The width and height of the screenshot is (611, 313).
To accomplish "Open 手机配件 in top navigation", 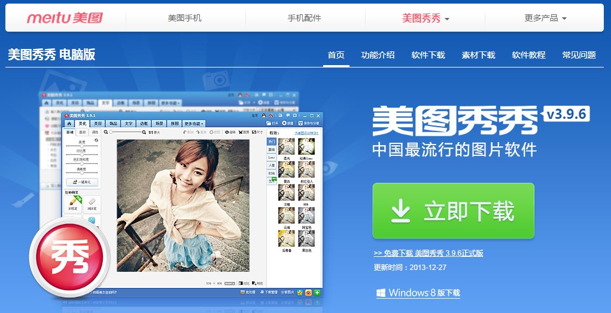I will 305,18.
